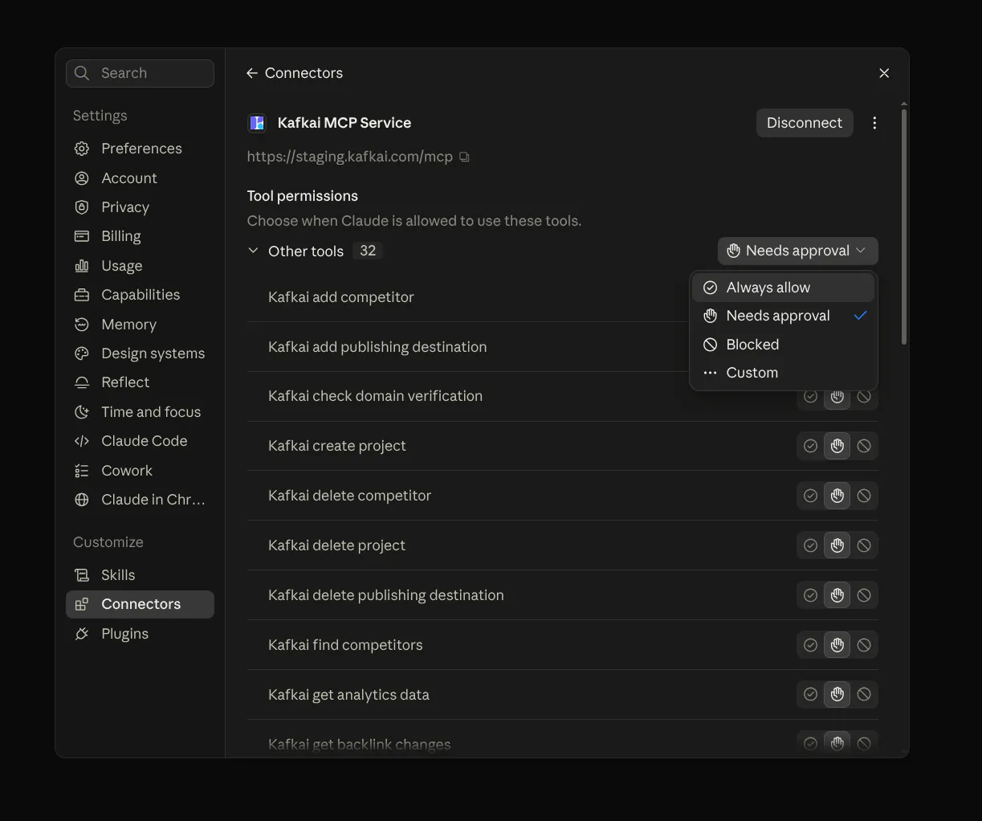The image size is (982, 821).
Task: Focus the Search settings field
Action: (x=140, y=73)
